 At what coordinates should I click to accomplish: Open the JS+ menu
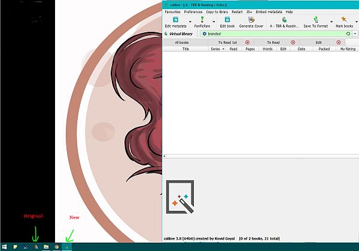tap(249, 12)
